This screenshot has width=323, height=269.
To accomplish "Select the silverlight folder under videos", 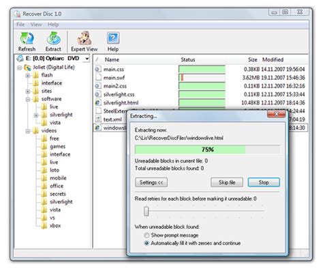I will [61, 202].
